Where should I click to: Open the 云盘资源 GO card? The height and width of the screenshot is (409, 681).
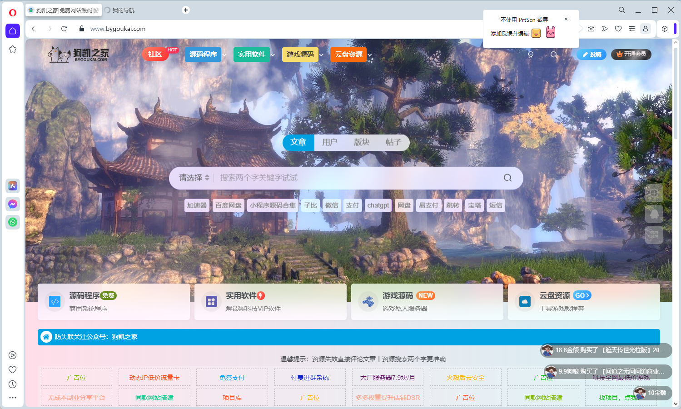(584, 302)
